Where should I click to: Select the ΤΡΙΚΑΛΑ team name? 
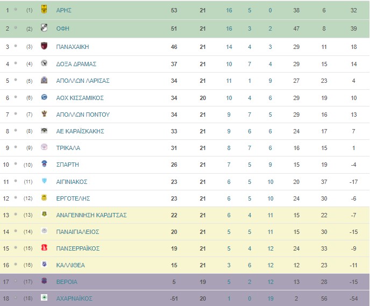68,148
